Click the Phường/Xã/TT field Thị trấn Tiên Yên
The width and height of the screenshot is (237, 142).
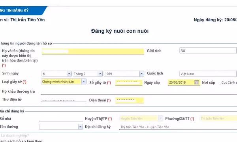coord(218,118)
